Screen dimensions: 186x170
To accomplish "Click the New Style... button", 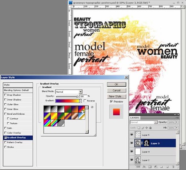I will point(117,96).
